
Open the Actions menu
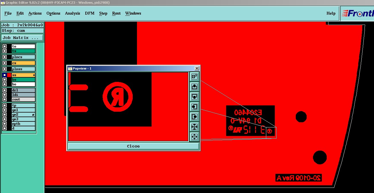[x=35, y=13]
